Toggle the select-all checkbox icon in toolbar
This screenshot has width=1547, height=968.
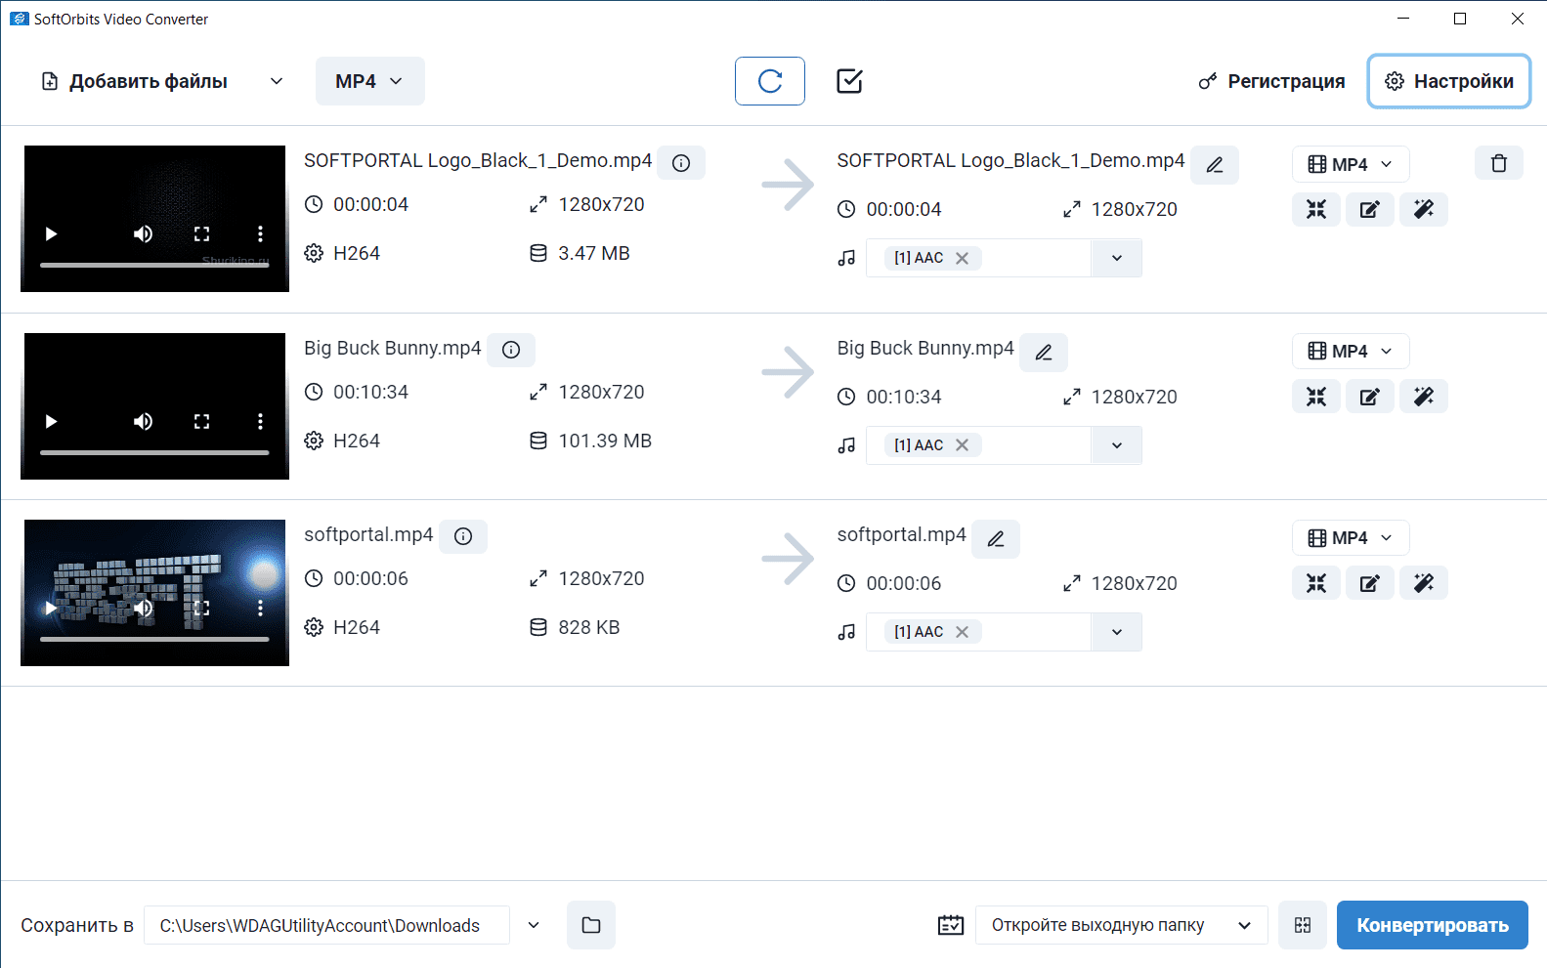(x=849, y=81)
